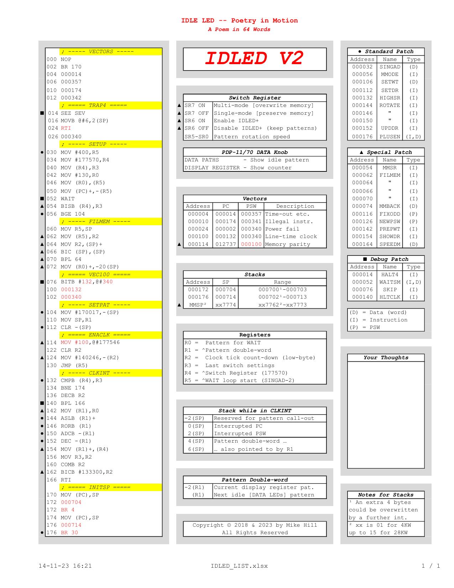Click the red 000100 PSW value in Vectors

pos(251,244)
